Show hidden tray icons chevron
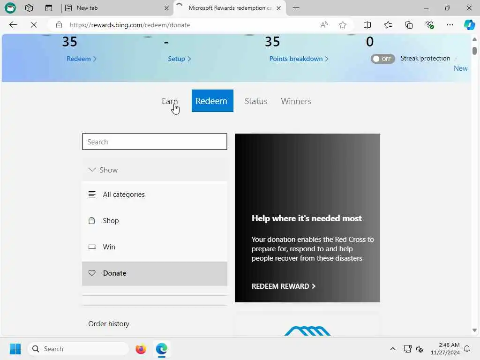 pos(393,349)
